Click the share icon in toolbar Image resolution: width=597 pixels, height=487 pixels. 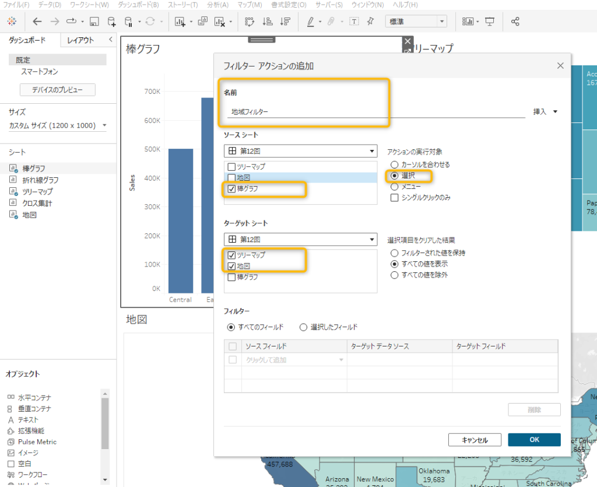click(x=515, y=22)
